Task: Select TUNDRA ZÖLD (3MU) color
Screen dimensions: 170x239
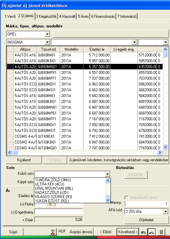Action: tap(70, 180)
